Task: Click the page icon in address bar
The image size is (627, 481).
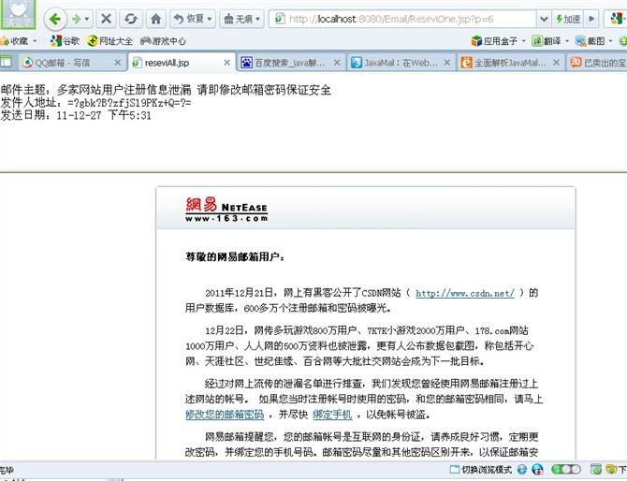Action: [280, 19]
